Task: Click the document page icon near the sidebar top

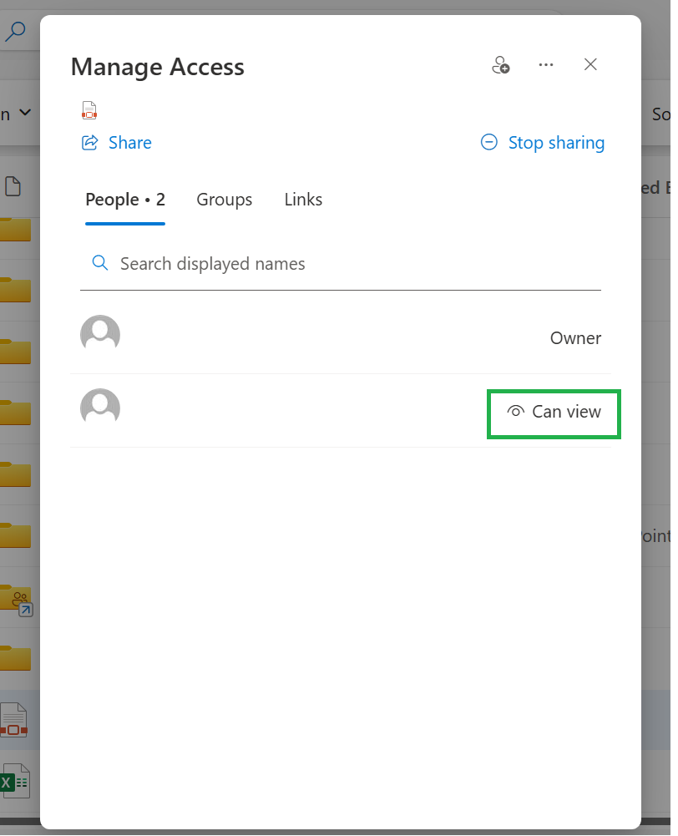Action: pyautogui.click(x=12, y=185)
